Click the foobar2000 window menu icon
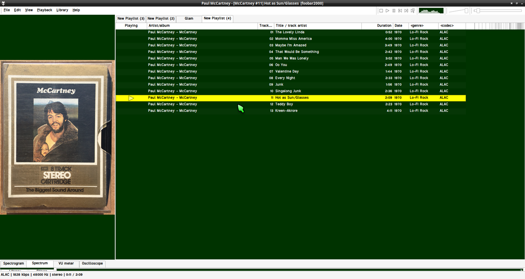525x279 pixels. 3,3
